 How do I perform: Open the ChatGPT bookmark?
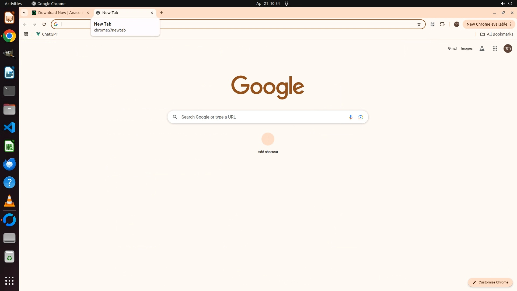point(47,34)
